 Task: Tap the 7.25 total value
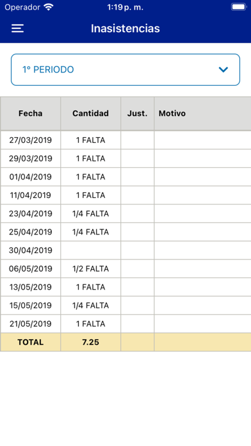click(x=90, y=342)
